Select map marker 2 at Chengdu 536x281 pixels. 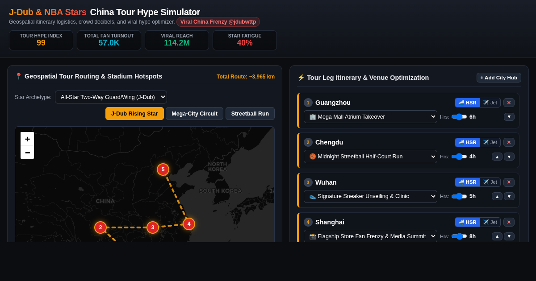tap(100, 227)
